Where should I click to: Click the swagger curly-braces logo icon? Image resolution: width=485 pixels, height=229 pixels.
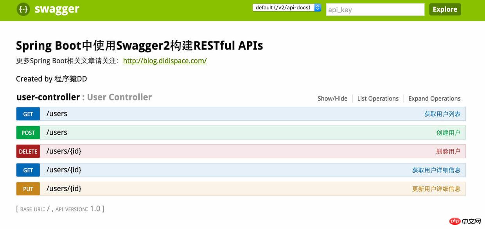tap(23, 9)
